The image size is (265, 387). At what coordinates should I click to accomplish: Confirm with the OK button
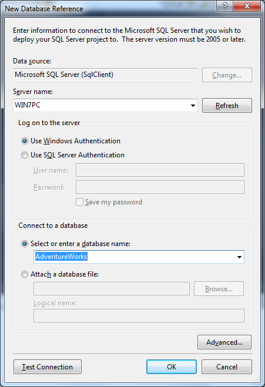point(172,367)
